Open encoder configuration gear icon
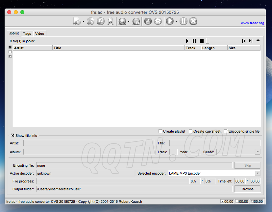The image size is (272, 212). tap(158, 21)
